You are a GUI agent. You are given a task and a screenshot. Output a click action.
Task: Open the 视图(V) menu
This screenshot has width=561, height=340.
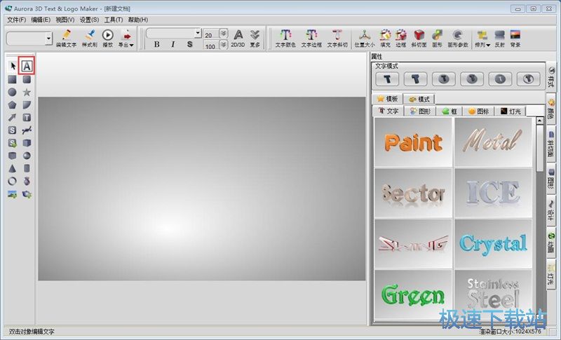point(65,20)
